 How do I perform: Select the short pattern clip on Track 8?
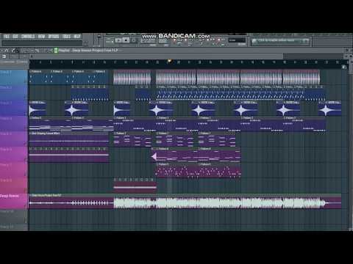coord(135,186)
